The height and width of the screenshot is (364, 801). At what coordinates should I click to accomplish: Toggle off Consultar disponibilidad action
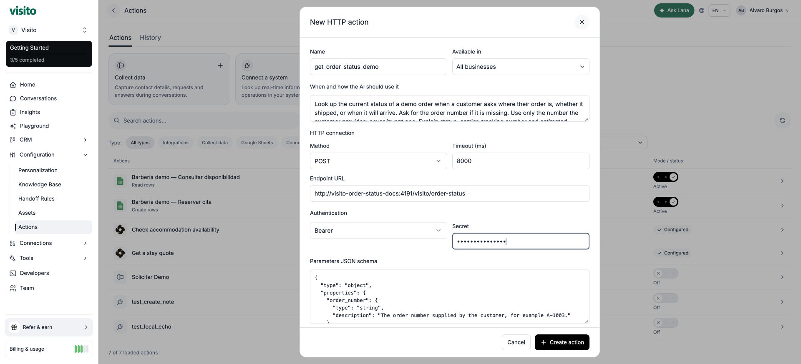pyautogui.click(x=666, y=177)
